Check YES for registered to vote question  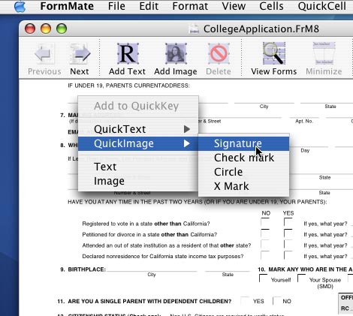pyautogui.click(x=288, y=222)
